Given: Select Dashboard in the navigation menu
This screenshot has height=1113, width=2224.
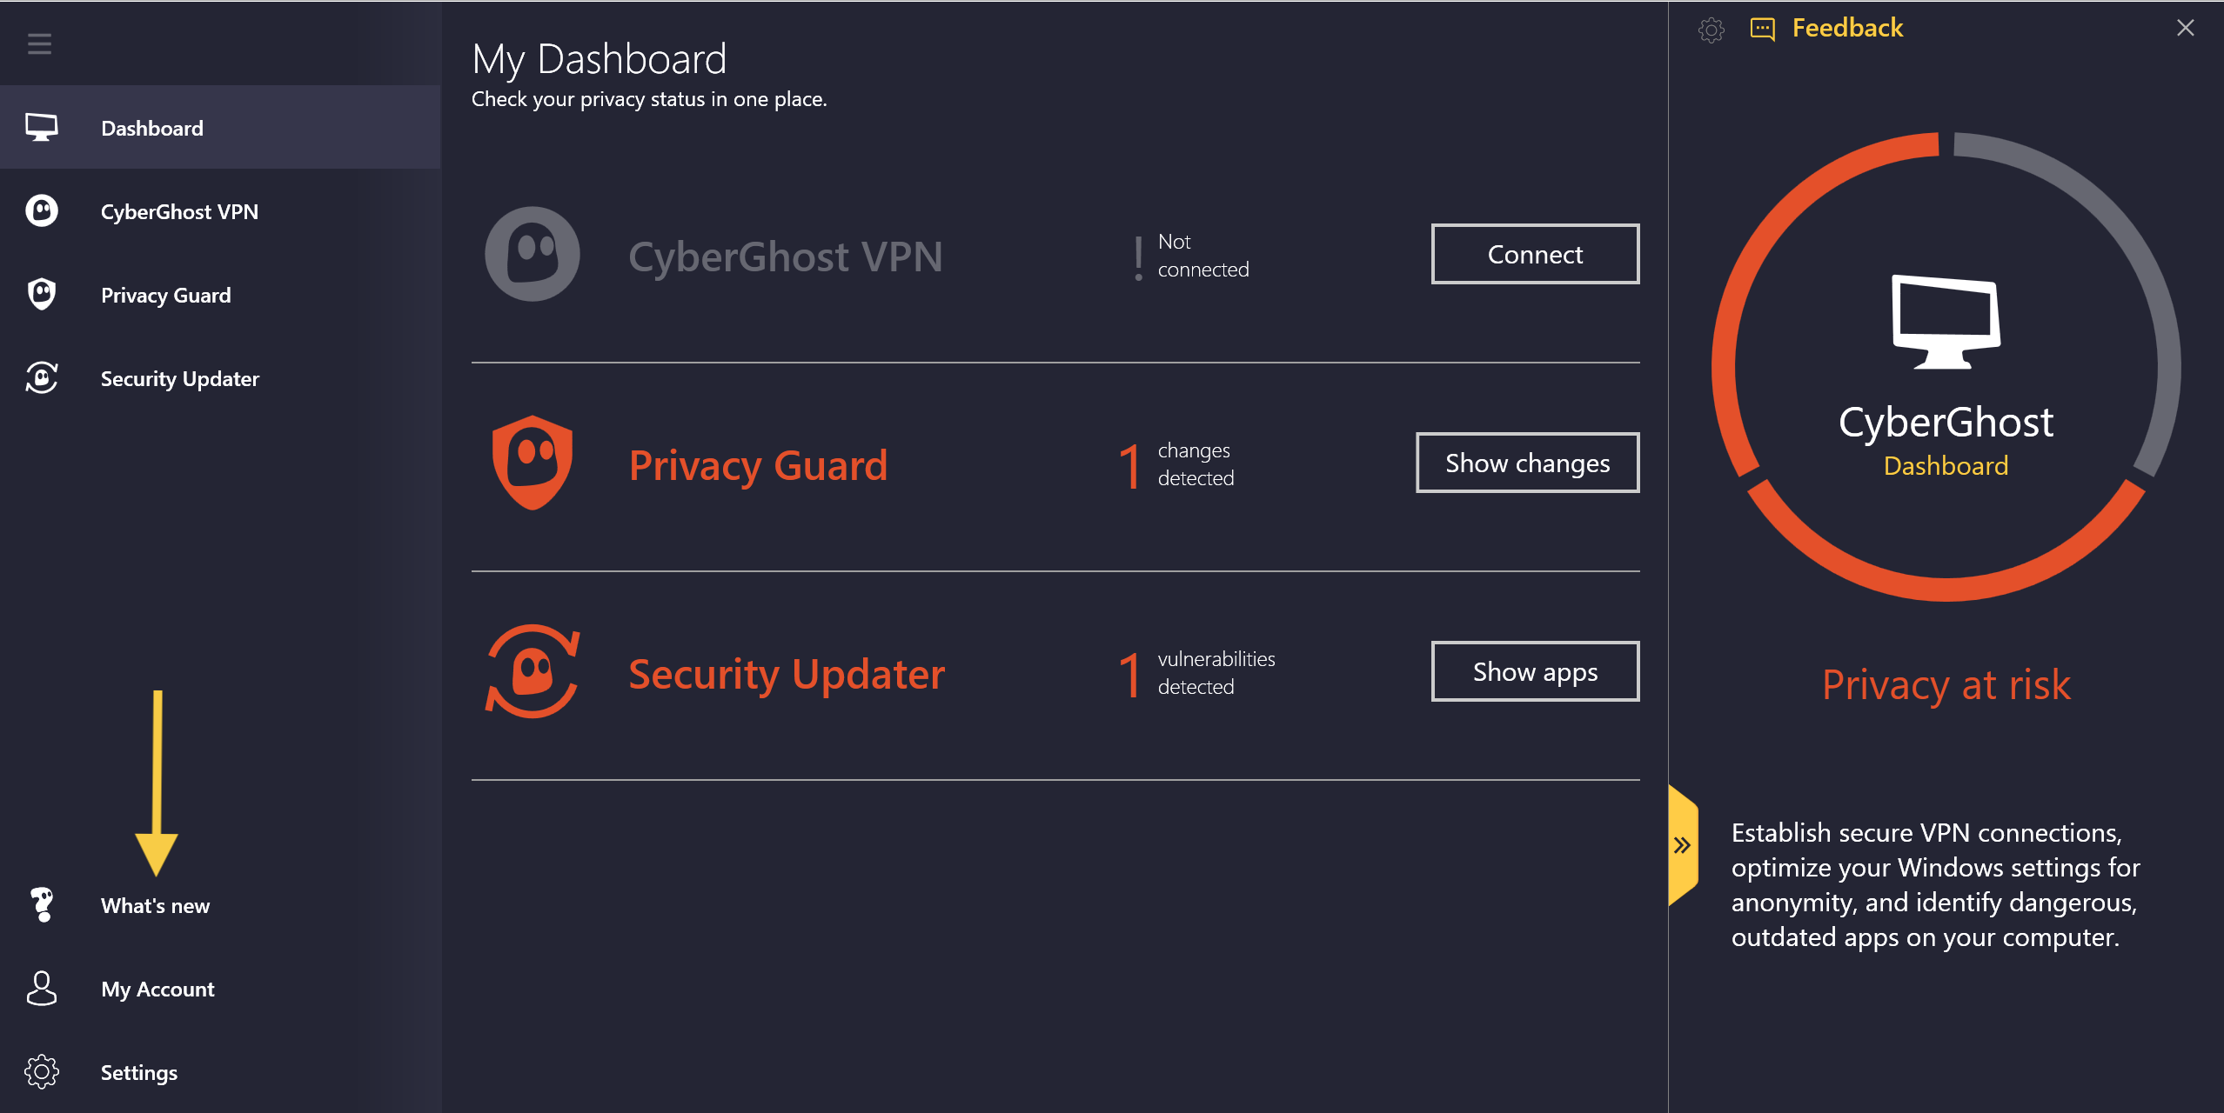Looking at the screenshot, I should 151,127.
